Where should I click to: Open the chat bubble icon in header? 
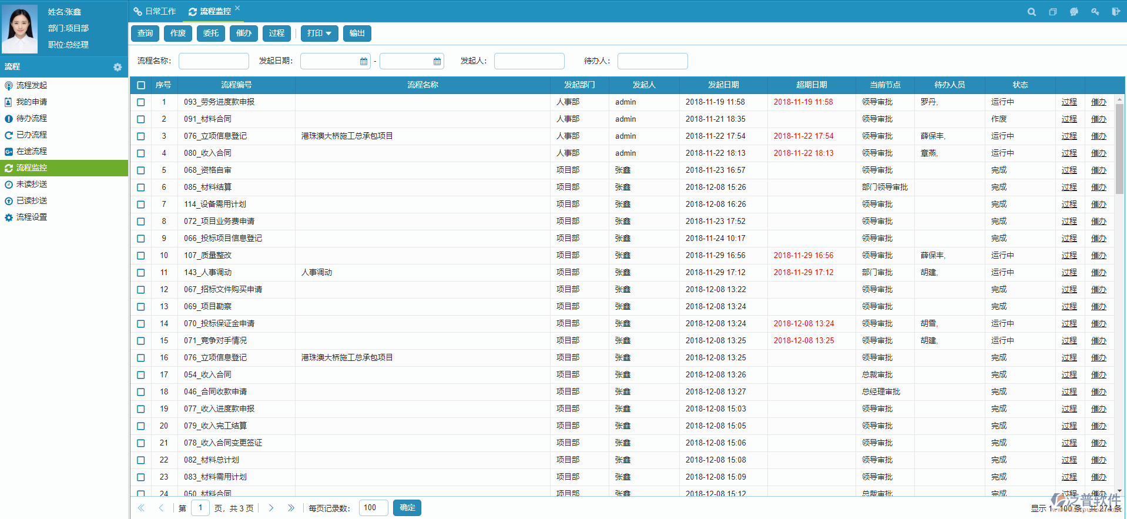(1074, 12)
